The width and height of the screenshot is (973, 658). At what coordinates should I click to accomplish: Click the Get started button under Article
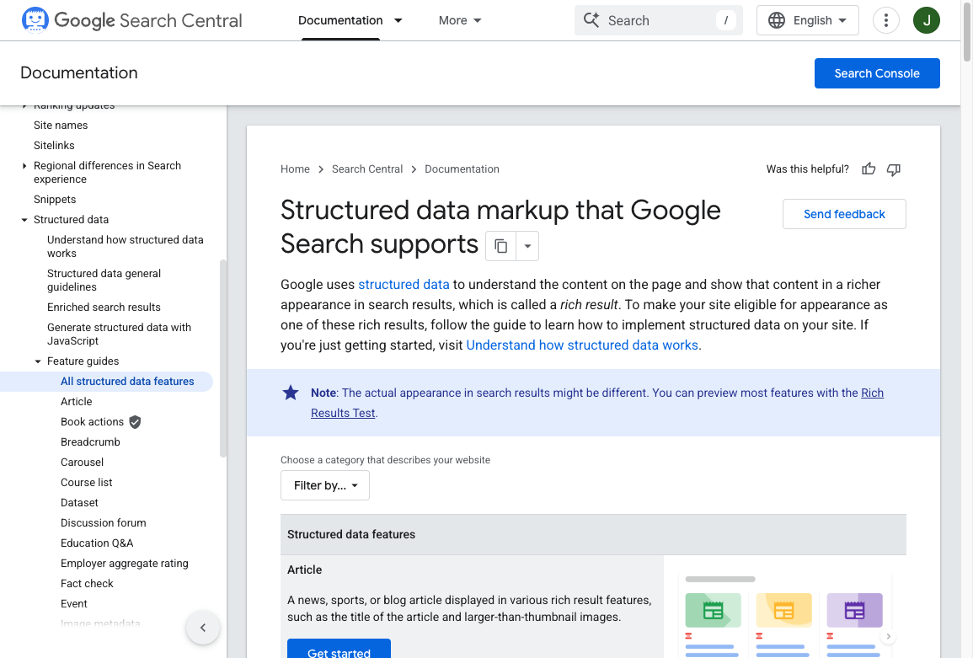[x=339, y=649]
